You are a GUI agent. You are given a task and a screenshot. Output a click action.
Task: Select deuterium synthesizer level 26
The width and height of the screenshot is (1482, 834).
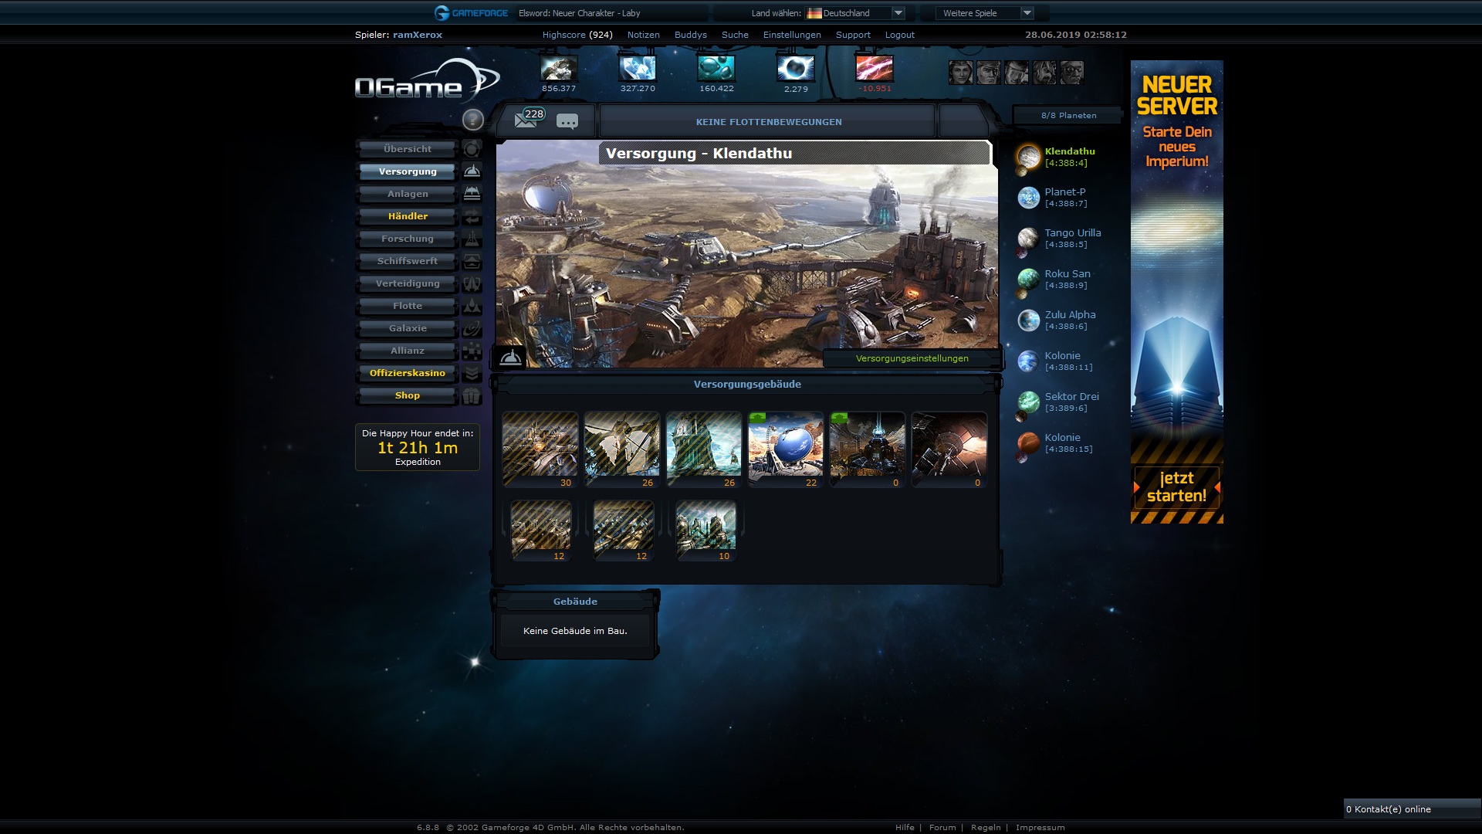[x=704, y=448]
